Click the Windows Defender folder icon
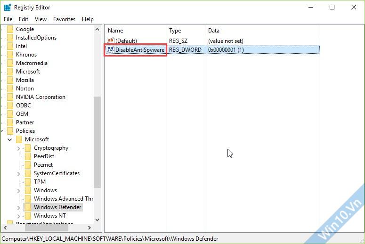 [28, 207]
